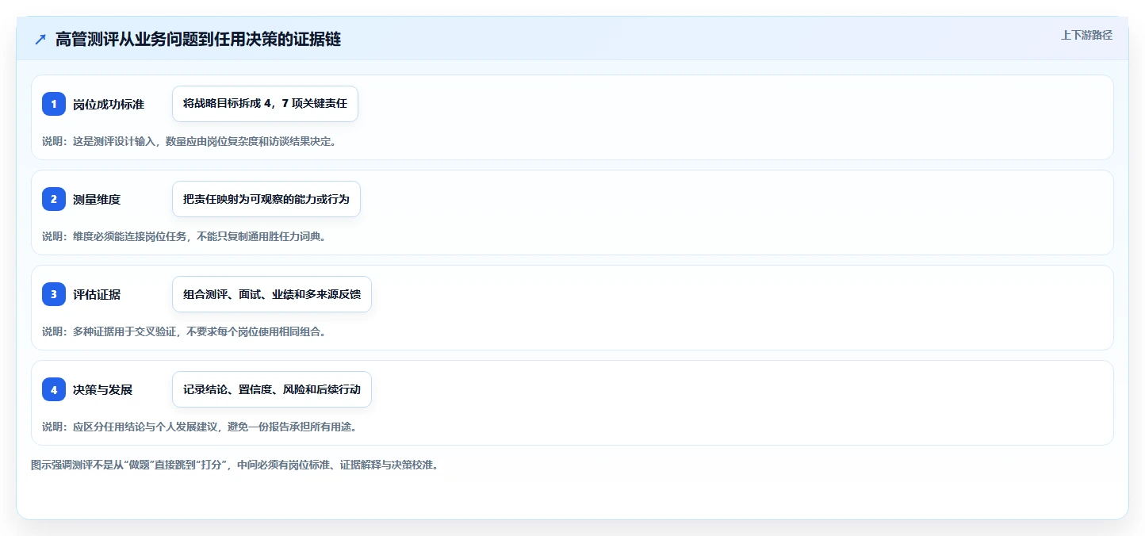Click the 测量维度 heading
This screenshot has width=1145, height=536.
click(x=97, y=199)
